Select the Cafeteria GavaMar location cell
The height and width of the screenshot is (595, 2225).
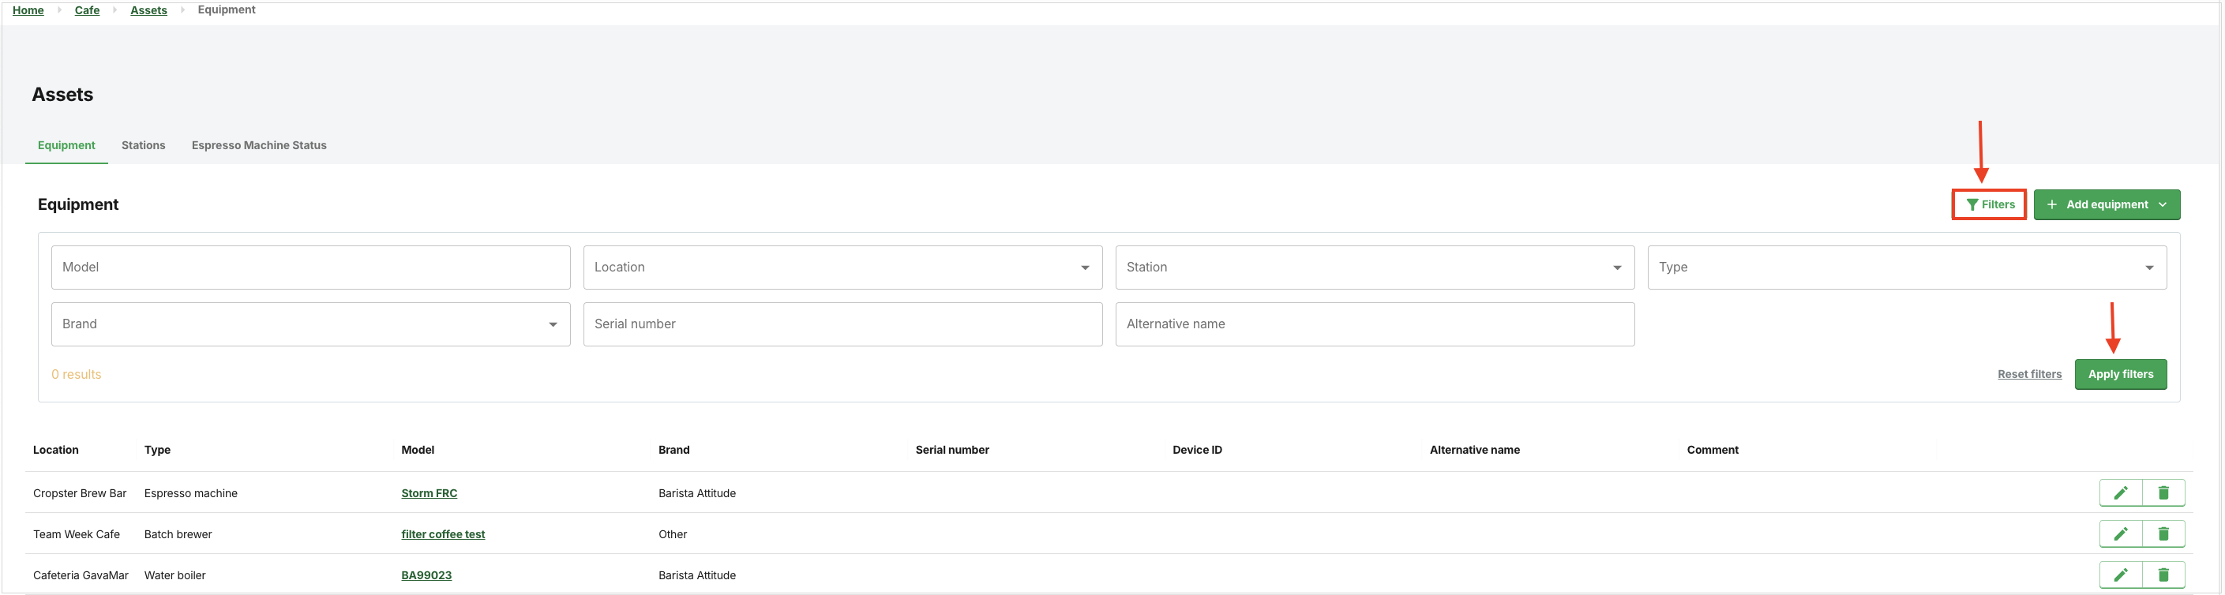click(81, 574)
